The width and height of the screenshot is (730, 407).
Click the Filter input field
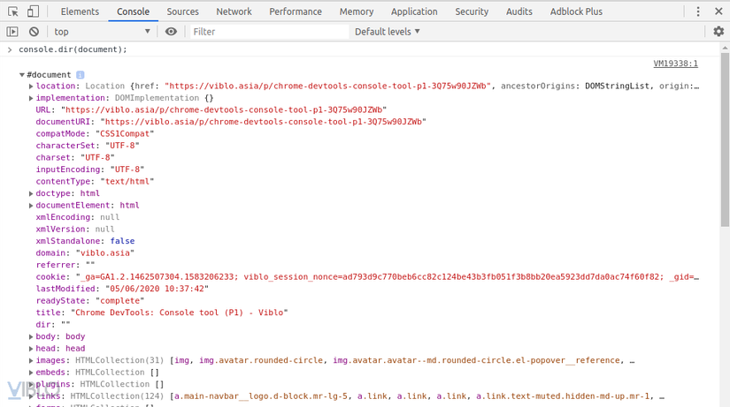[269, 32]
